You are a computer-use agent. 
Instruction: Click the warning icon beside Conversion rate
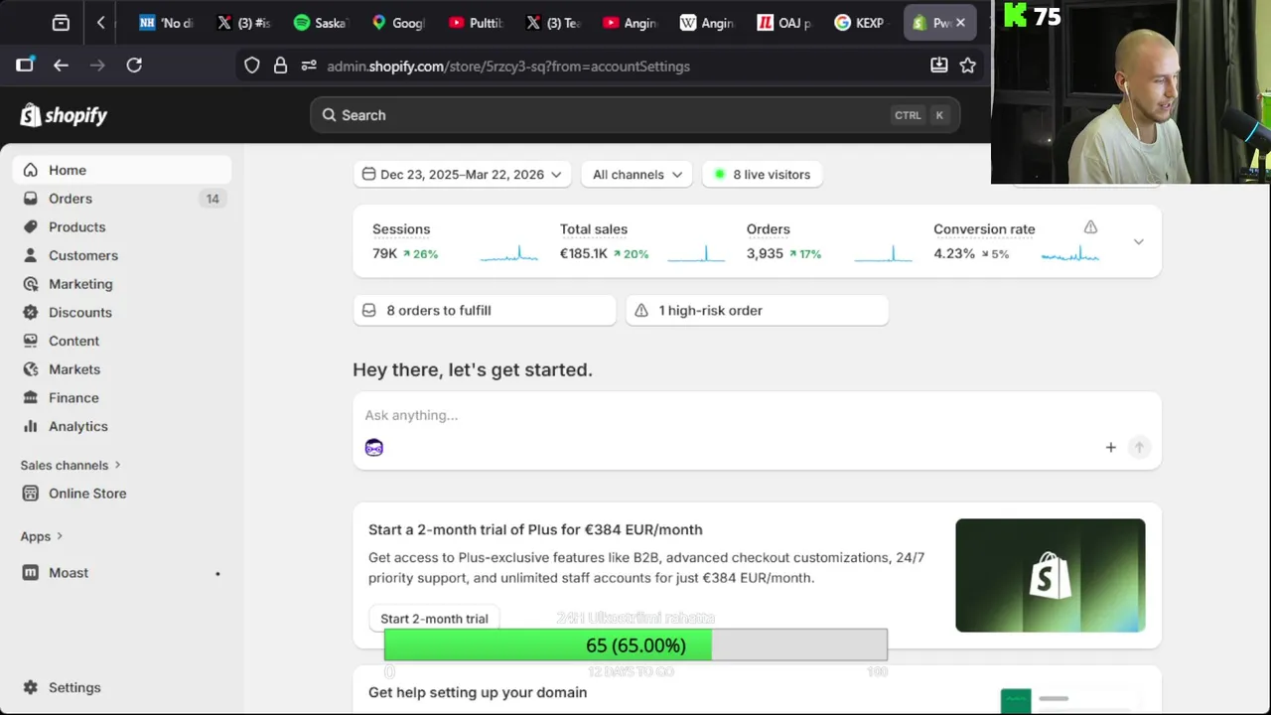pyautogui.click(x=1090, y=228)
